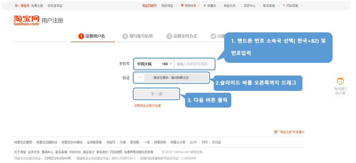Click 万网 footer link

pyautogui.click(x=204, y=142)
